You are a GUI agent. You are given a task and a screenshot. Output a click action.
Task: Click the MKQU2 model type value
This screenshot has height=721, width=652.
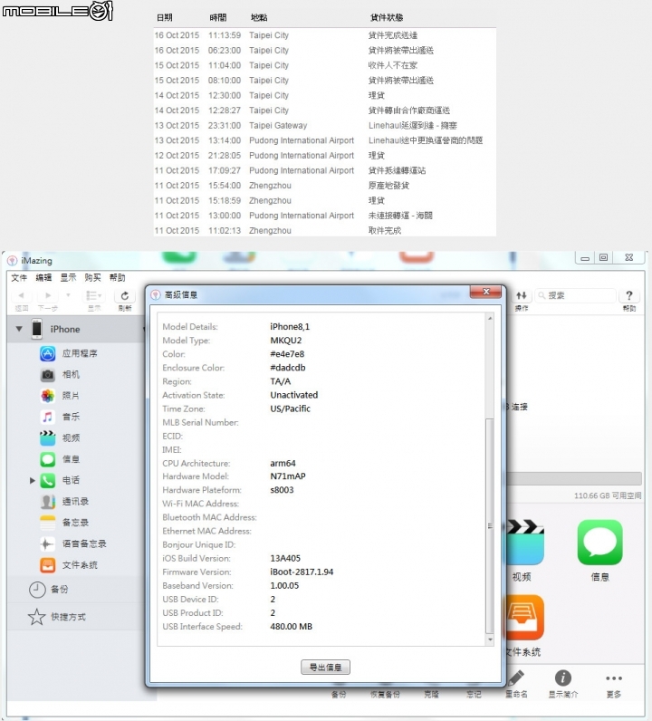[x=286, y=341]
